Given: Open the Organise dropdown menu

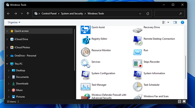Looking at the screenshot, I should (14, 22).
